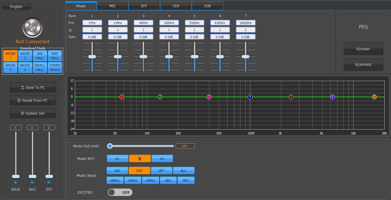Screen dimensions: 391x200
Task: Select EQ band node 7 on graph
Action: click(x=374, y=97)
